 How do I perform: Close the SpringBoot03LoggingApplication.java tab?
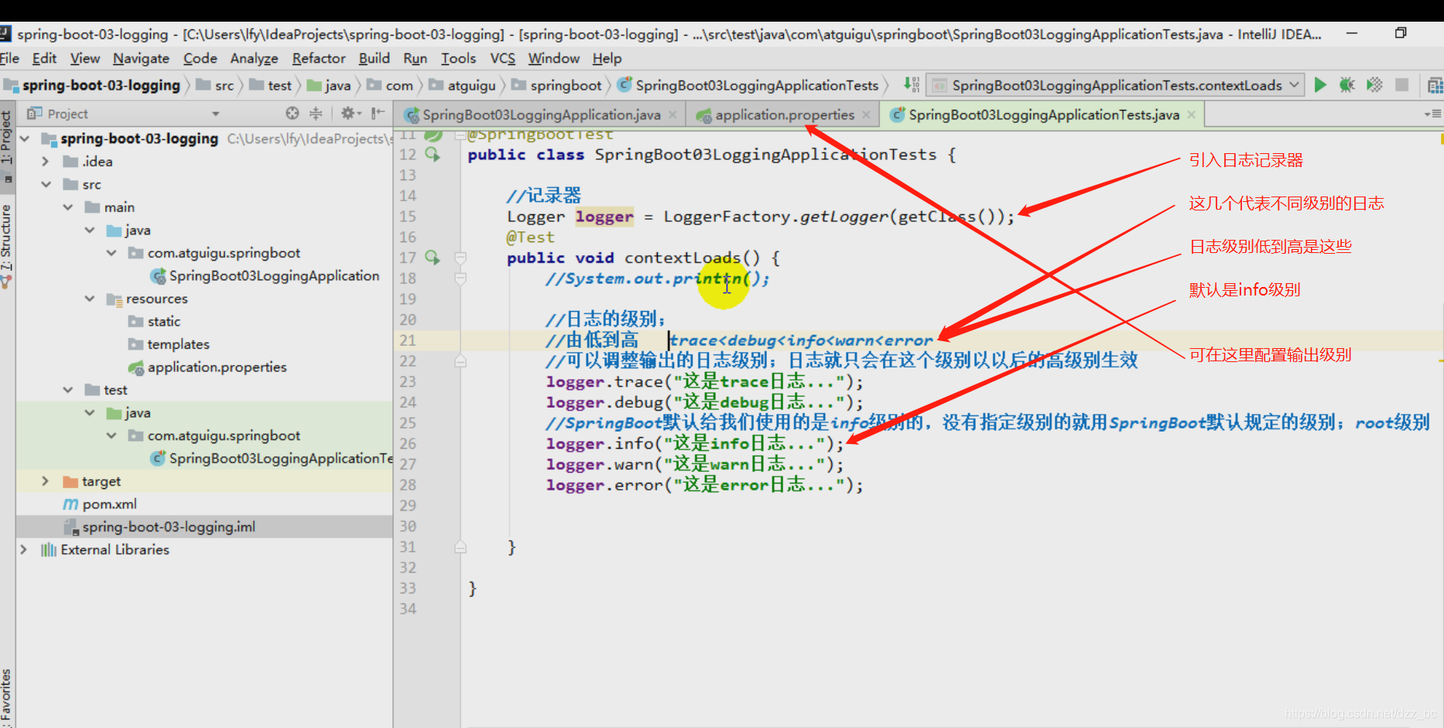(x=672, y=114)
